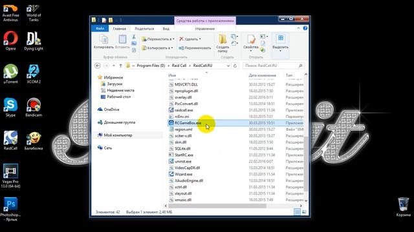This screenshot has height=232, width=414.
Task: Click Raid Call in the breadcrumb path
Action: 179,66
